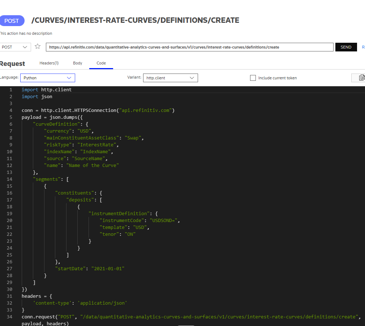Click 'application/json' content-type value
Viewport: 365px width, 326px height.
tap(102, 303)
